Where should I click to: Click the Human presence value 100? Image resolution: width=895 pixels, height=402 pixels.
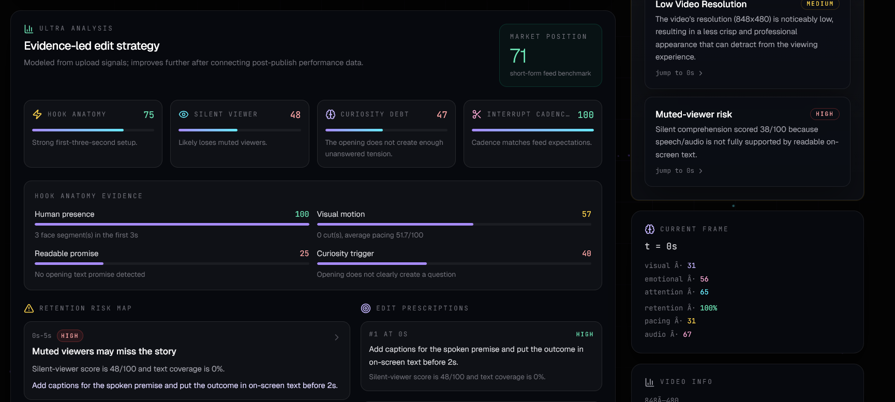point(302,214)
